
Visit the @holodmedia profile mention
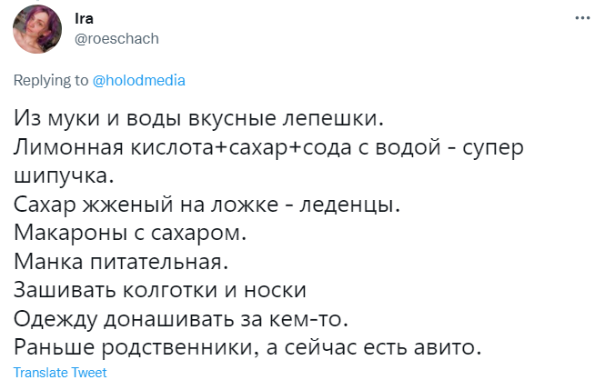click(139, 81)
